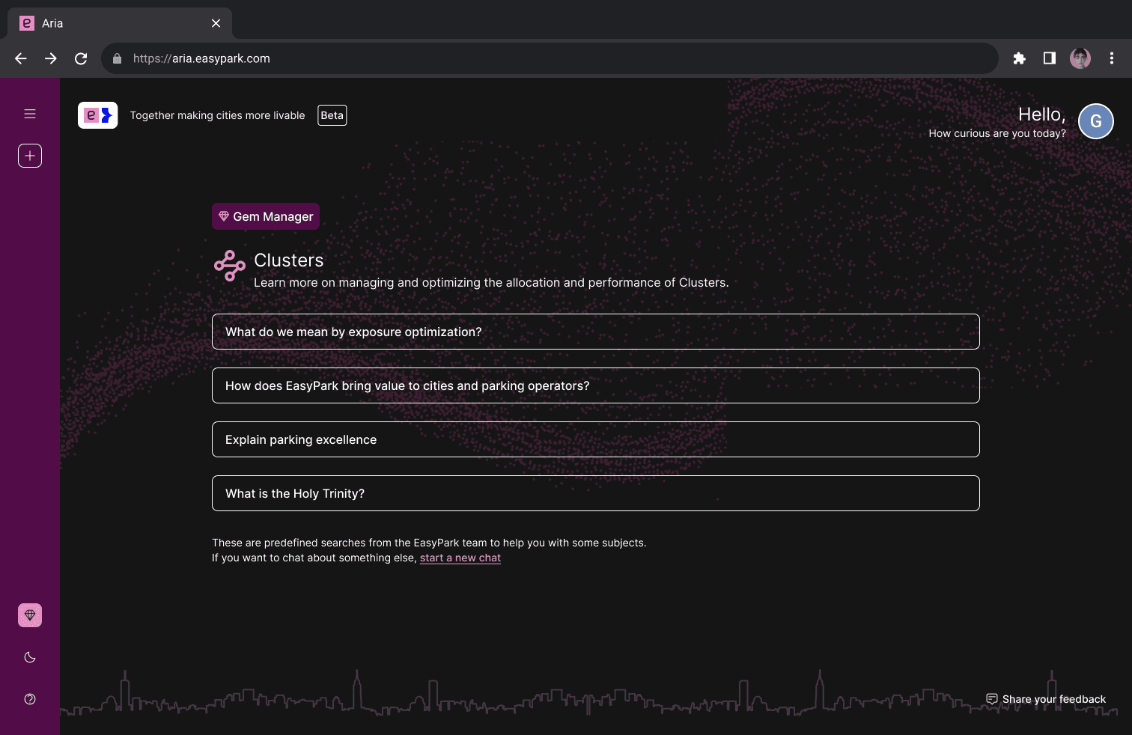Start a new chat with the plus icon
Screen dimensions: 1132x735
tap(30, 156)
